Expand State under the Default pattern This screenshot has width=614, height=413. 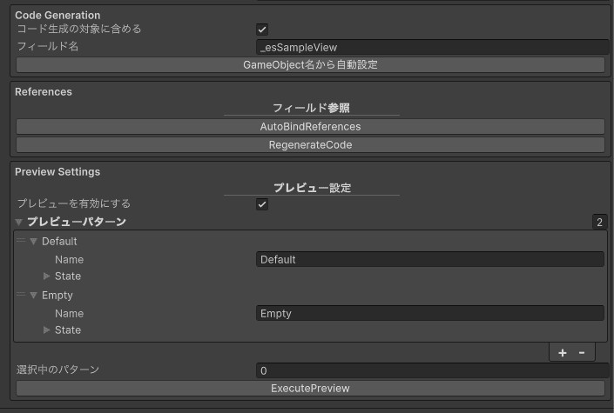pyautogui.click(x=47, y=276)
